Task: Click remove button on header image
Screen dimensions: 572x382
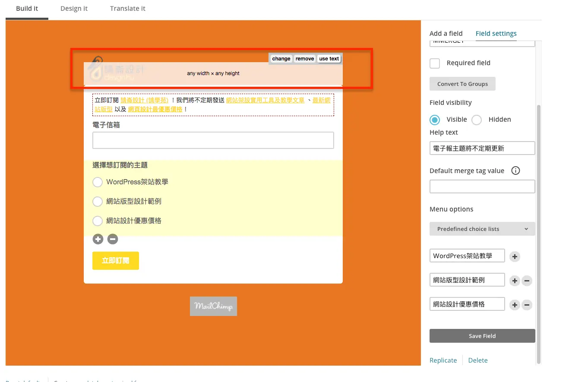Action: pyautogui.click(x=305, y=59)
